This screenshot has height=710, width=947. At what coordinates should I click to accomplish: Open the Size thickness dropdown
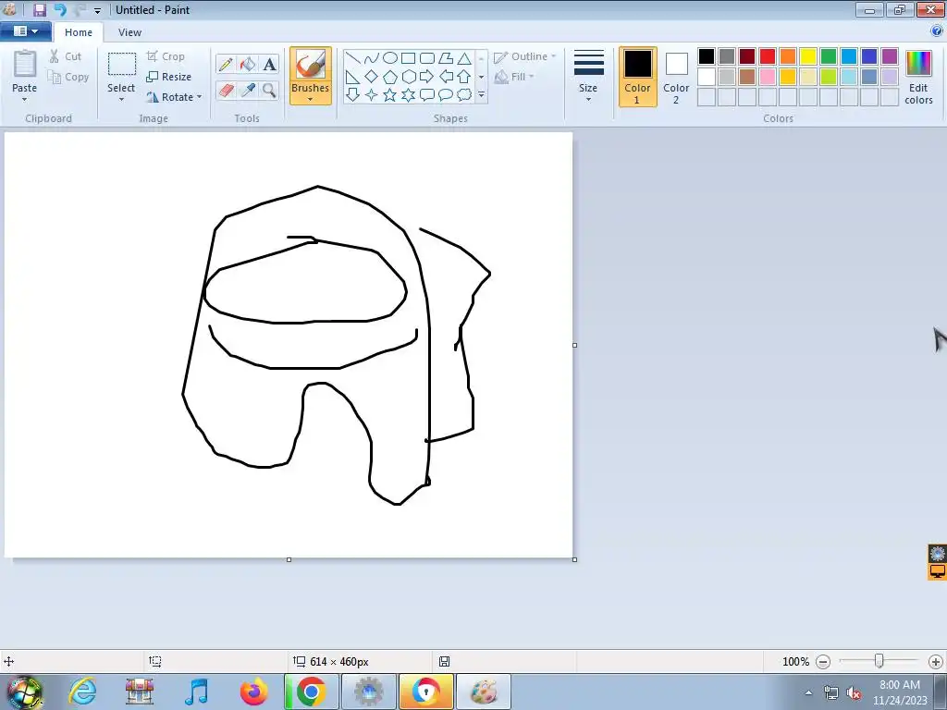click(588, 76)
